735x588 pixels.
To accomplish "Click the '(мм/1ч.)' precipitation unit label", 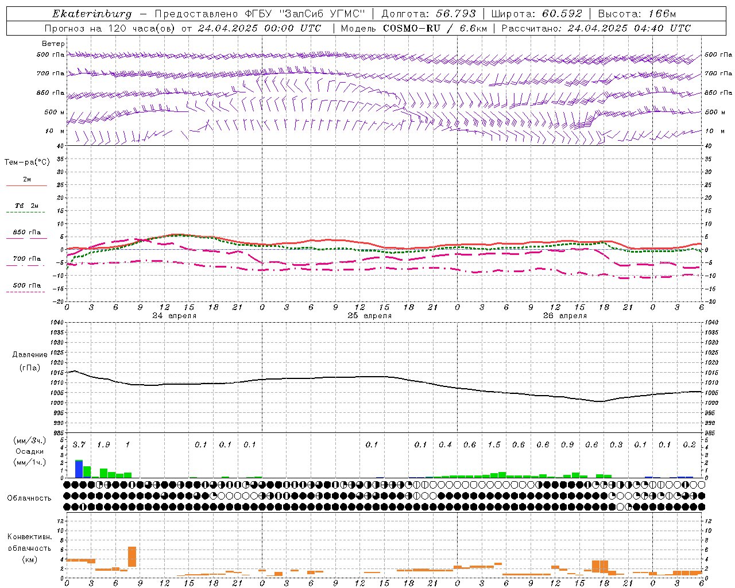I will pos(30,462).
